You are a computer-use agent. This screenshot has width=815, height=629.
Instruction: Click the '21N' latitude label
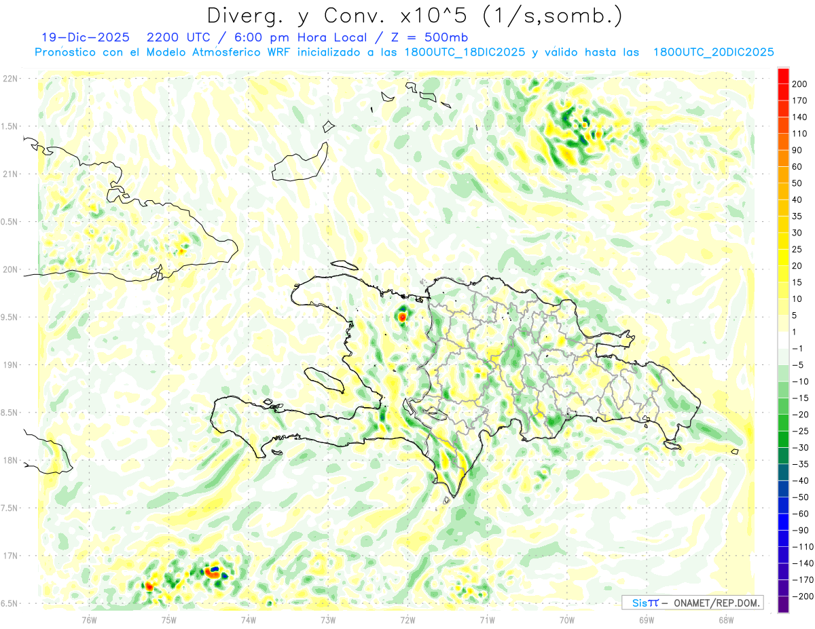click(10, 174)
